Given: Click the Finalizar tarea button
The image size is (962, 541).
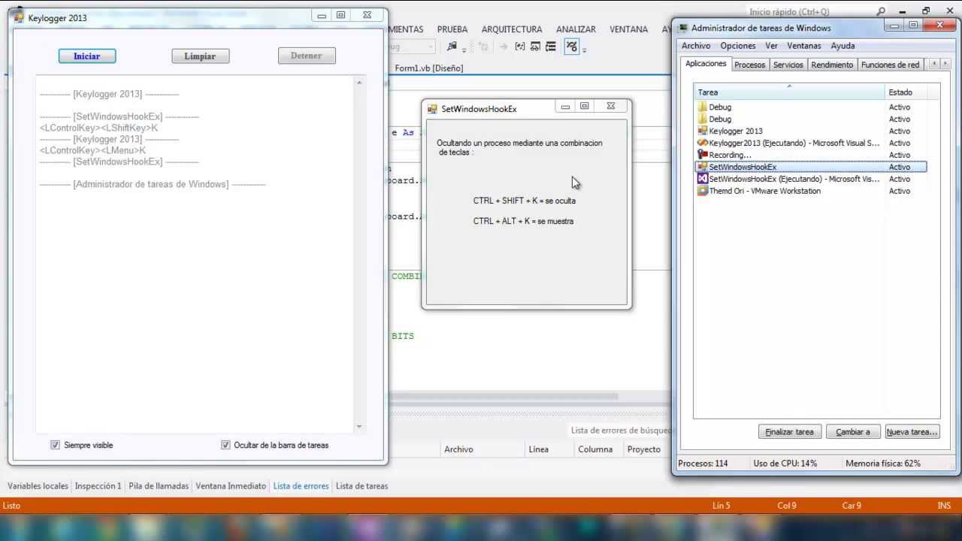Looking at the screenshot, I should click(x=789, y=432).
